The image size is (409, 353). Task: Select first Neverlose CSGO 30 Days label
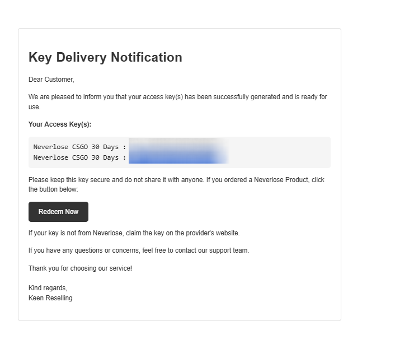point(76,147)
